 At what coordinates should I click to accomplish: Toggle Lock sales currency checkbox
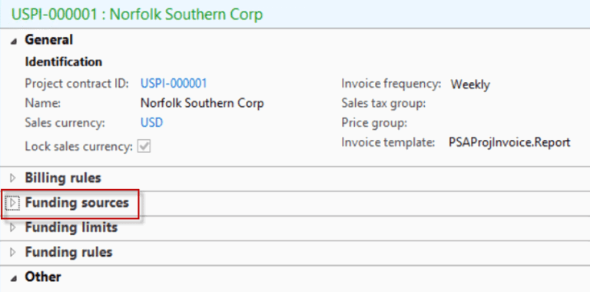coord(144,146)
